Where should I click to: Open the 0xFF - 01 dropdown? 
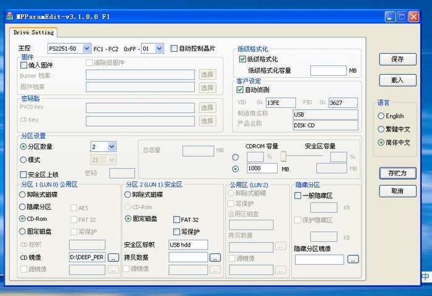point(159,49)
